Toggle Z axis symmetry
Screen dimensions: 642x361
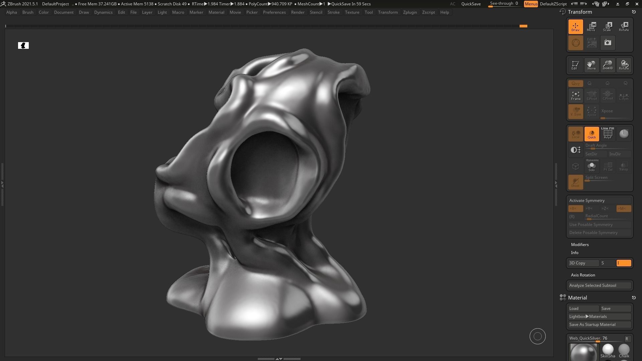coord(608,209)
